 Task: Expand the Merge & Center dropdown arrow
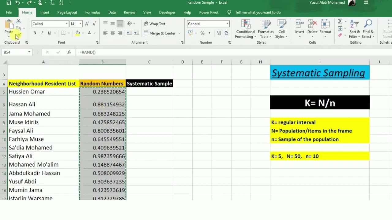(x=179, y=33)
